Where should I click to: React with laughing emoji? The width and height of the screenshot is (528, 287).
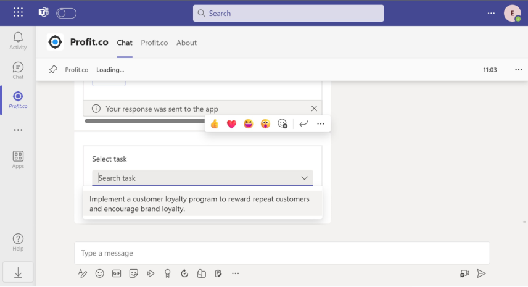(x=249, y=124)
